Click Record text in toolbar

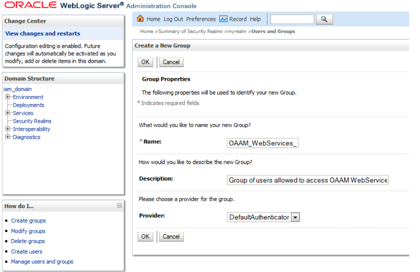pos(238,19)
